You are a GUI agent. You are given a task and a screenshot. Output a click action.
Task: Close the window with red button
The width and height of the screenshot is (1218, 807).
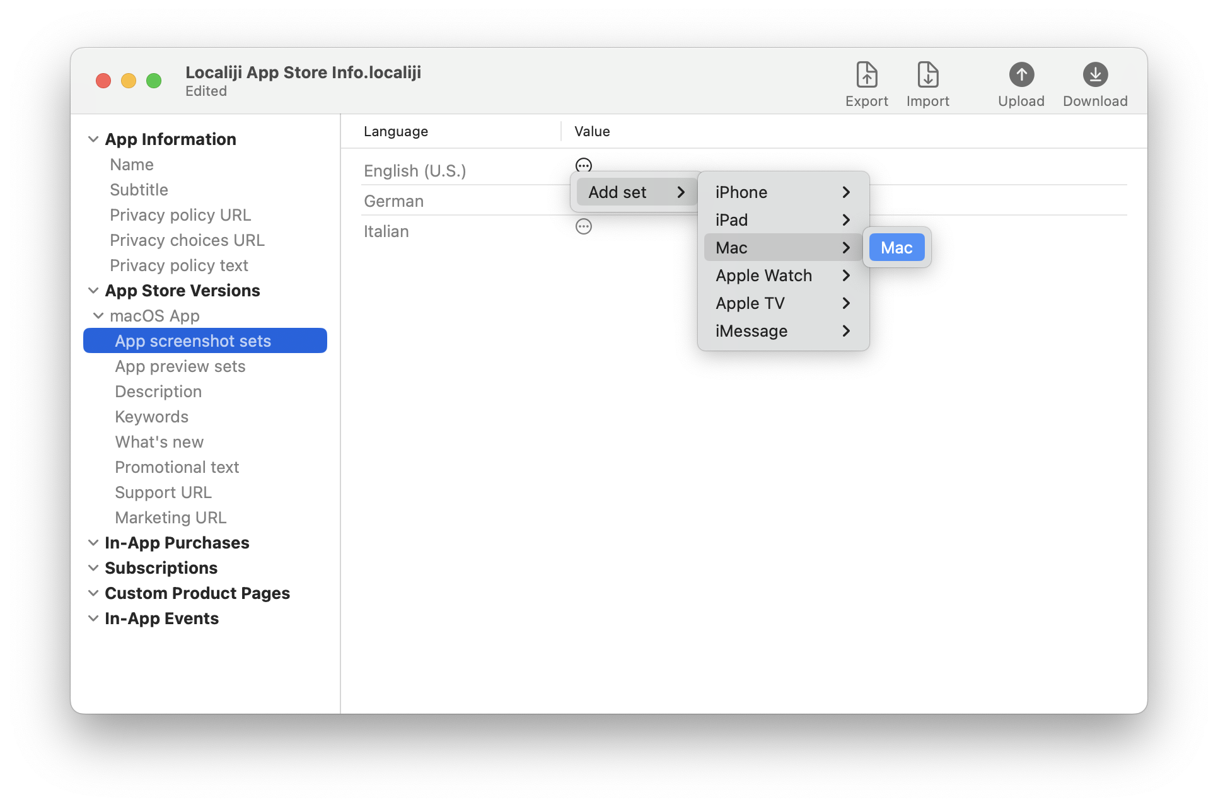[103, 81]
